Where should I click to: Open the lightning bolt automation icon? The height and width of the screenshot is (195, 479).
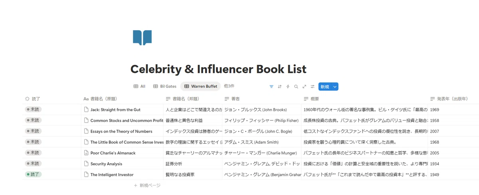[288, 86]
